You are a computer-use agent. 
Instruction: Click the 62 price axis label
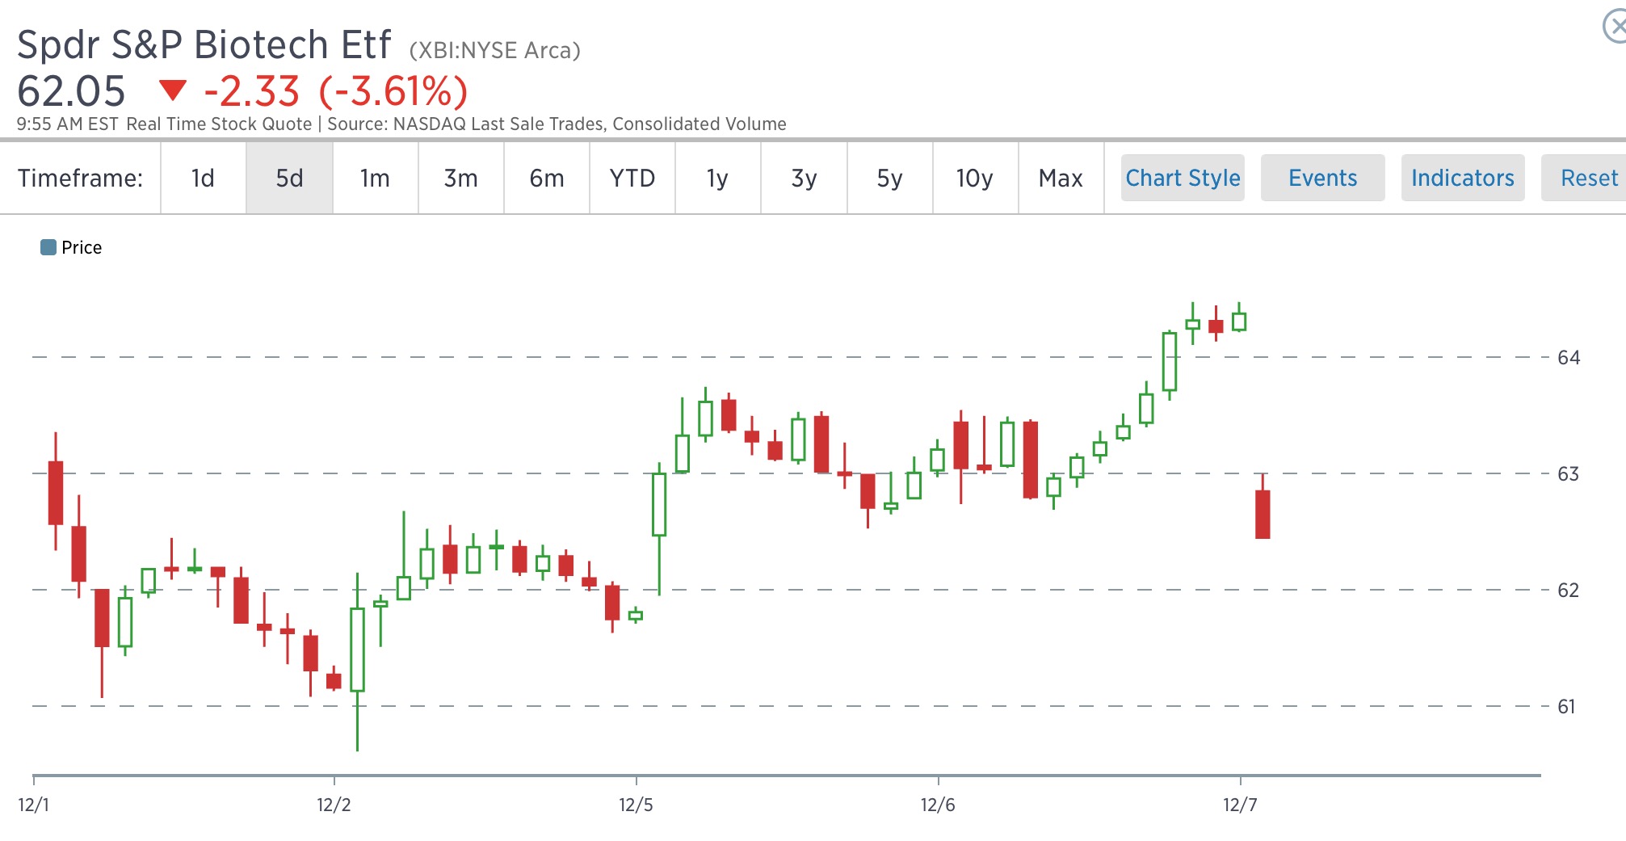pos(1569,591)
